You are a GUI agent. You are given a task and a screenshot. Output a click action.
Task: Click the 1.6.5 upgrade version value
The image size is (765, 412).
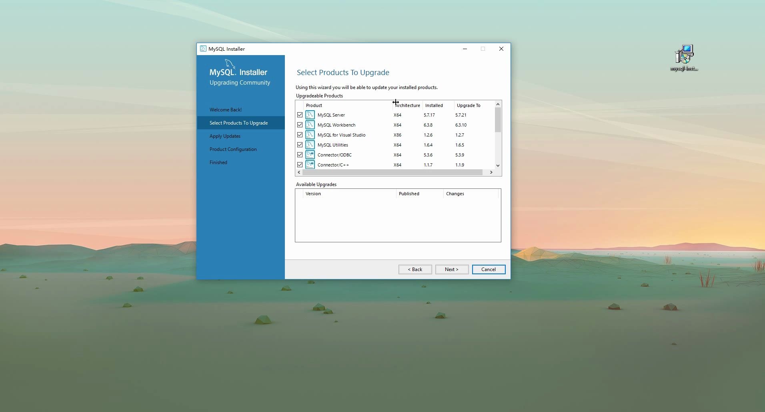(460, 145)
